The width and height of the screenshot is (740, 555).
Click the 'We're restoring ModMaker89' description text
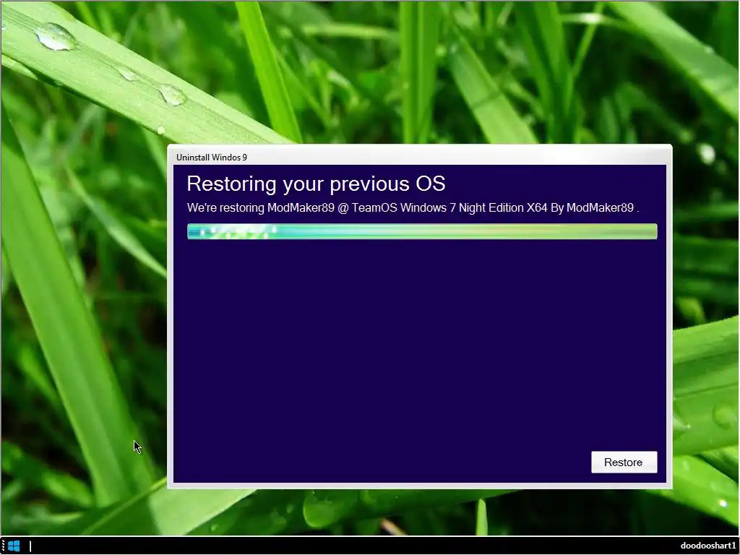coord(413,207)
